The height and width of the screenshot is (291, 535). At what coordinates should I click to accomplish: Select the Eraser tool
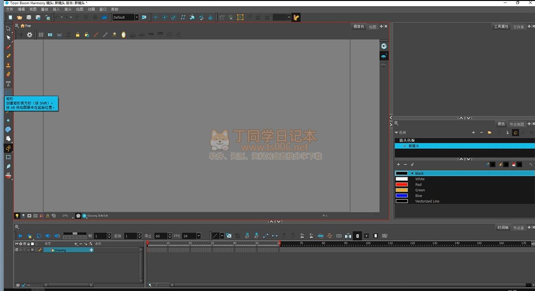[8, 75]
